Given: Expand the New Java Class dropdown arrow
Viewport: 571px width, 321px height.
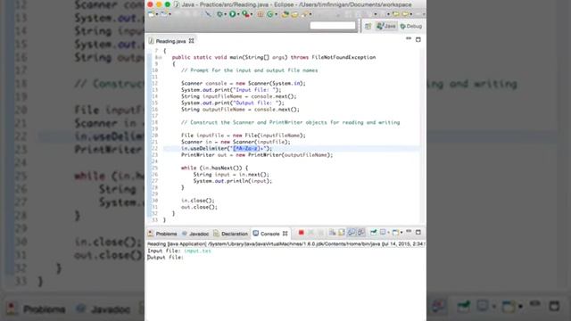Looking at the screenshot, I should click(276, 14).
